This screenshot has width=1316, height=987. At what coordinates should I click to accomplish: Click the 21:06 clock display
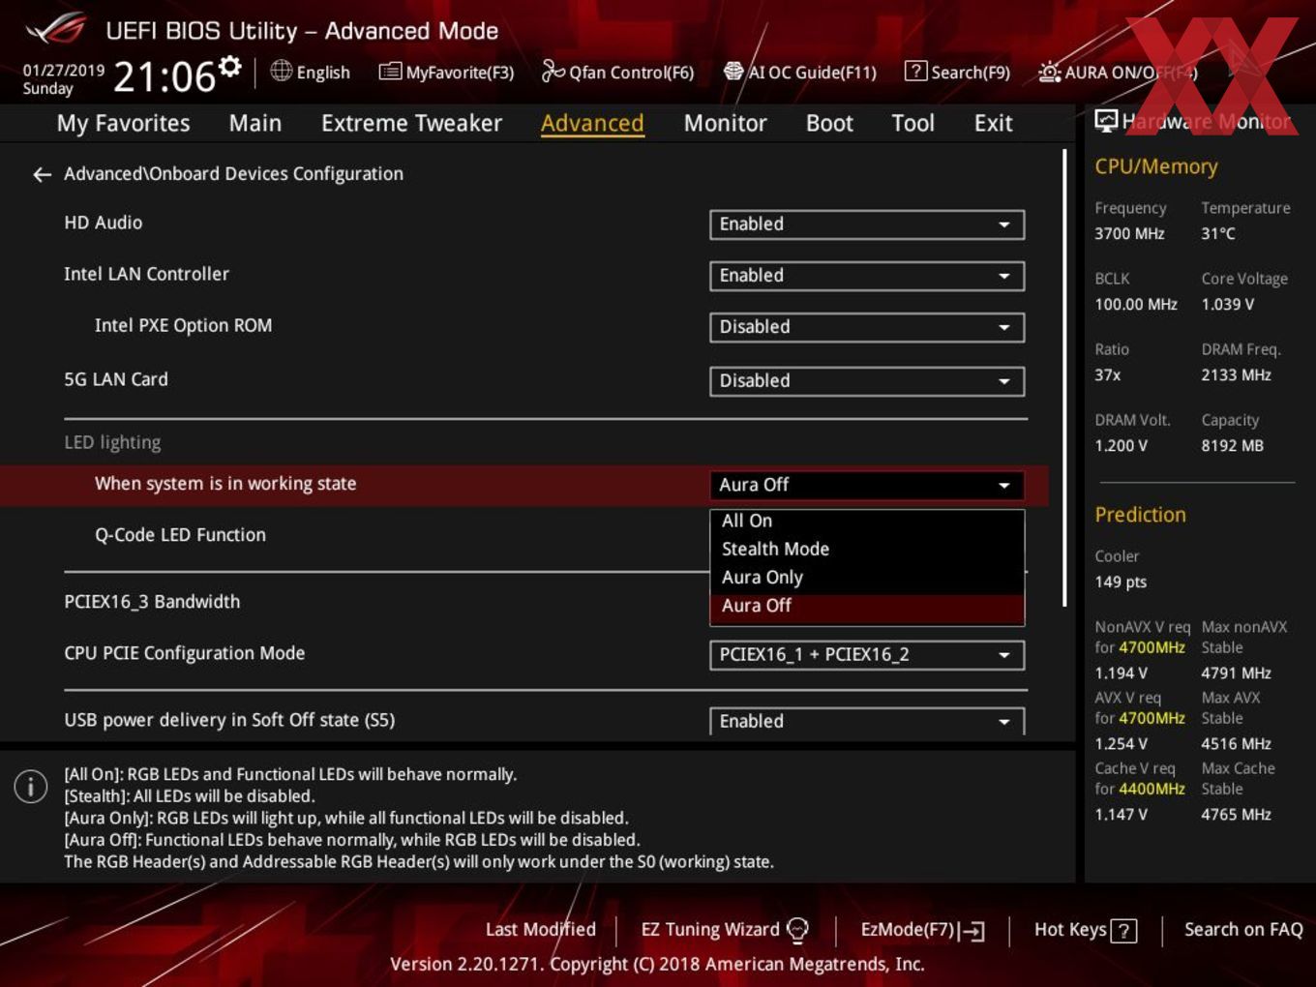pyautogui.click(x=164, y=76)
